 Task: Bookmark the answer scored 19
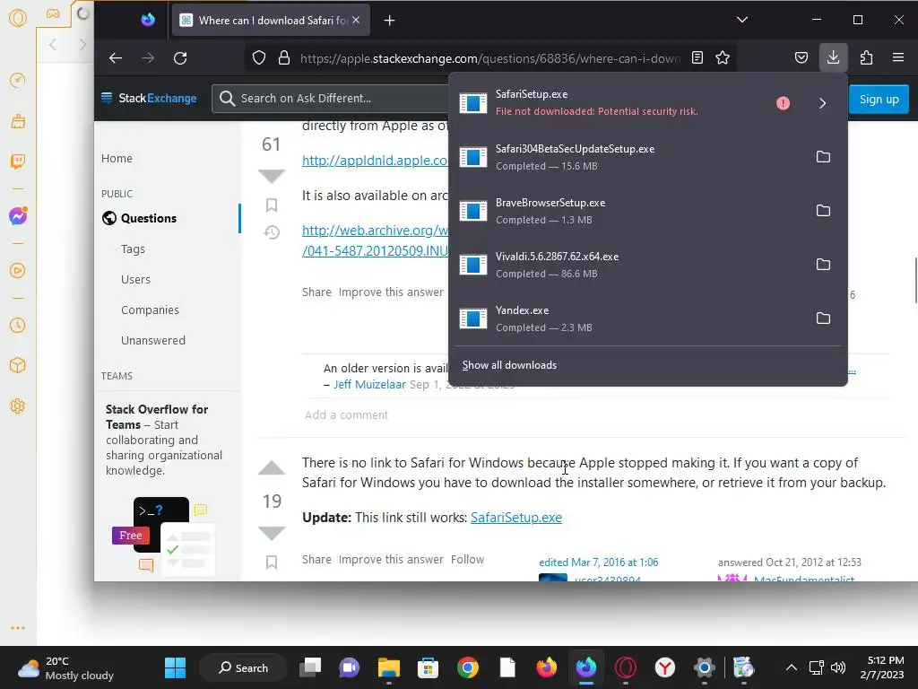pos(271,563)
